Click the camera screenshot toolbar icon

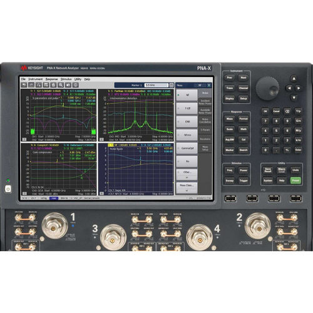pyautogui.click(x=68, y=85)
